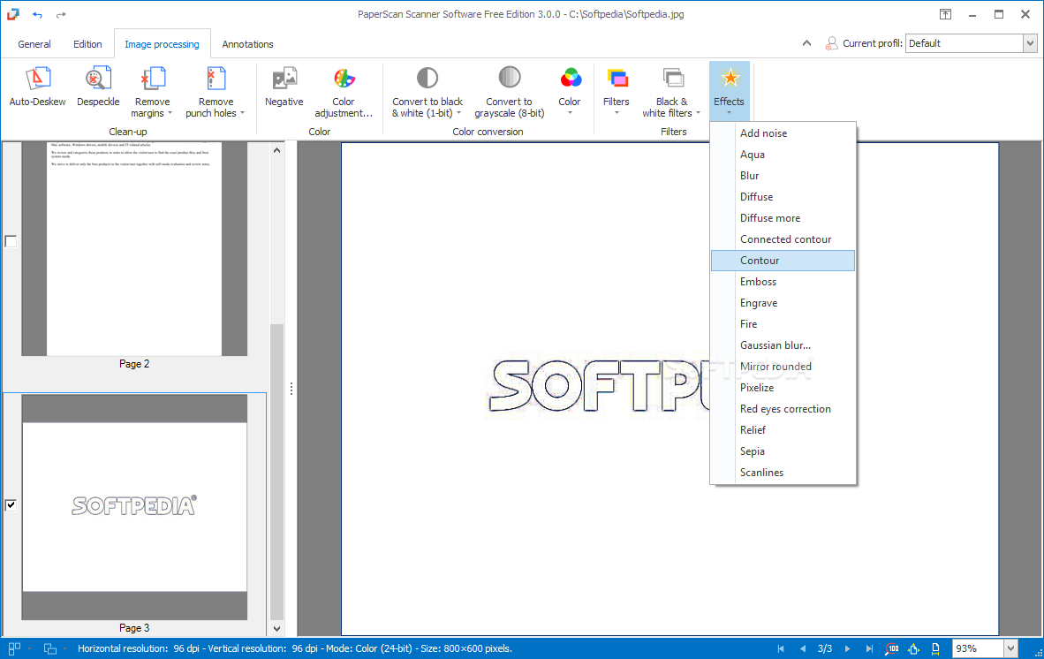Click the overlapping windows icon in status bar
Image resolution: width=1044 pixels, height=659 pixels.
(50, 648)
